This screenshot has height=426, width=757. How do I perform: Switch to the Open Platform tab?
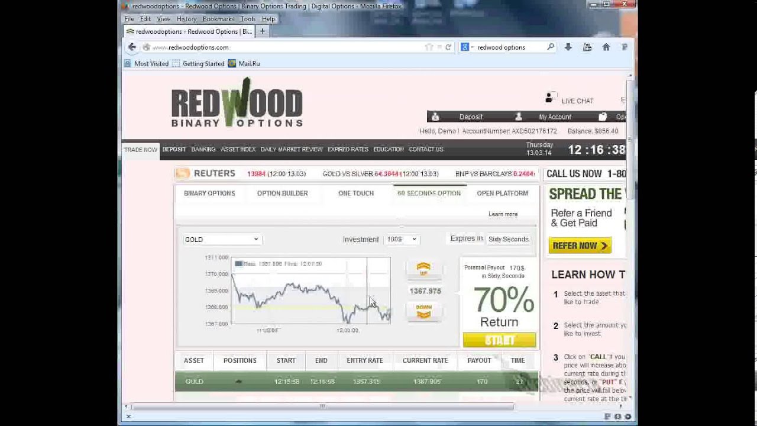(x=502, y=193)
